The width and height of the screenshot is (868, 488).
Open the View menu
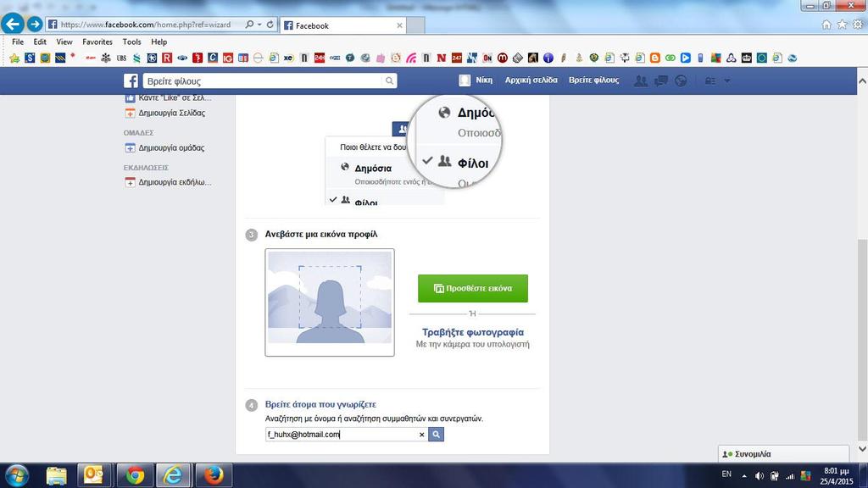coord(64,42)
